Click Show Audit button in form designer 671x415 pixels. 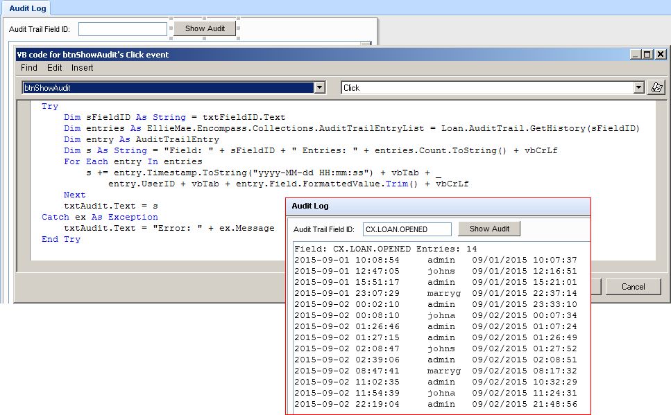coord(205,28)
